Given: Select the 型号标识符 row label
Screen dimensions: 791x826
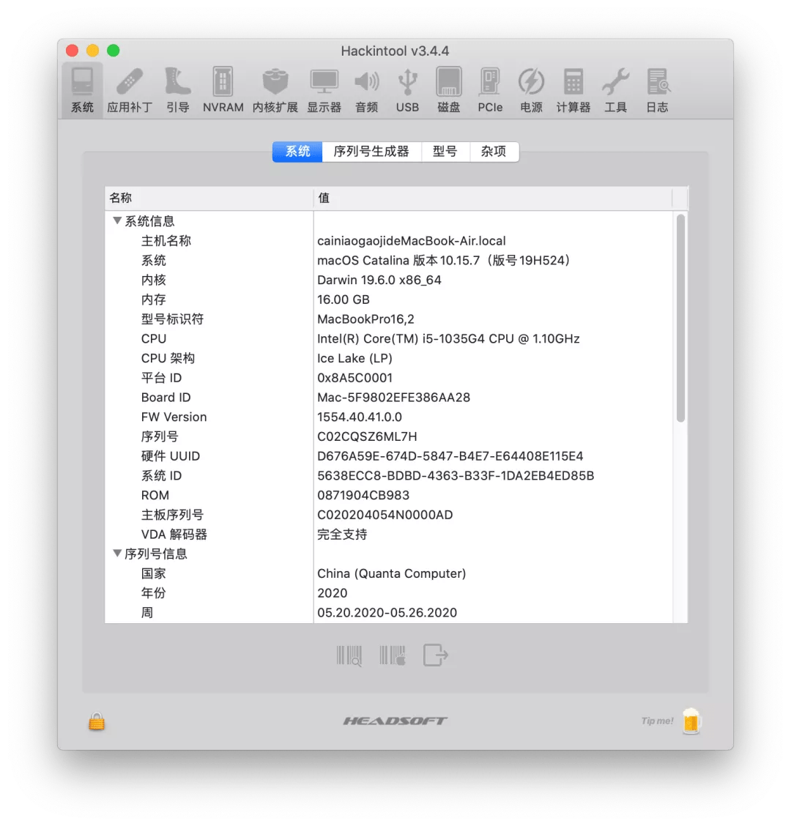Looking at the screenshot, I should (172, 319).
